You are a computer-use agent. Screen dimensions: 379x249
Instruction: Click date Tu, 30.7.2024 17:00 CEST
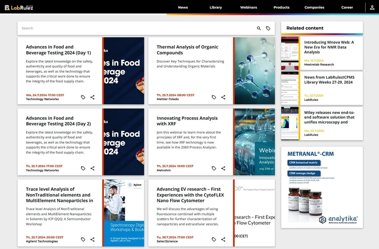pos(175,237)
